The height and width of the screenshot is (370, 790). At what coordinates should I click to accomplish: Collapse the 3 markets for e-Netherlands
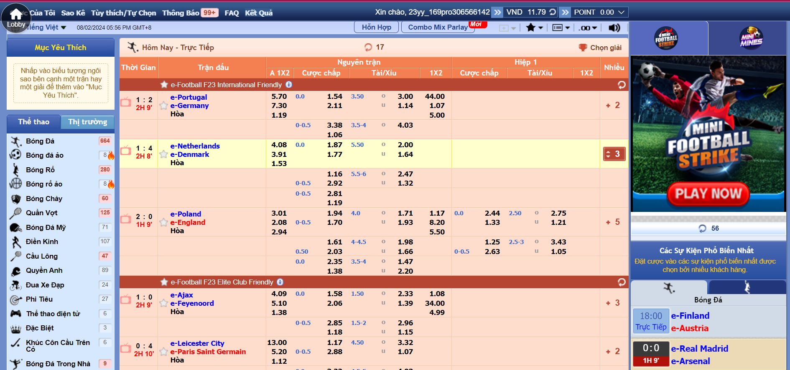coord(614,154)
